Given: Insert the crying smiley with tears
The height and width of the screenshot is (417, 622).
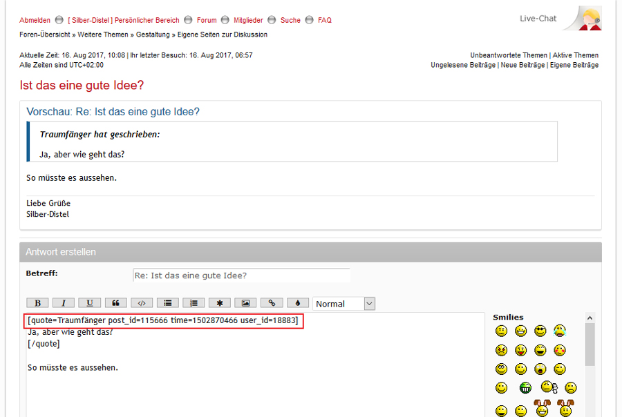Looking at the screenshot, I should [x=560, y=331].
